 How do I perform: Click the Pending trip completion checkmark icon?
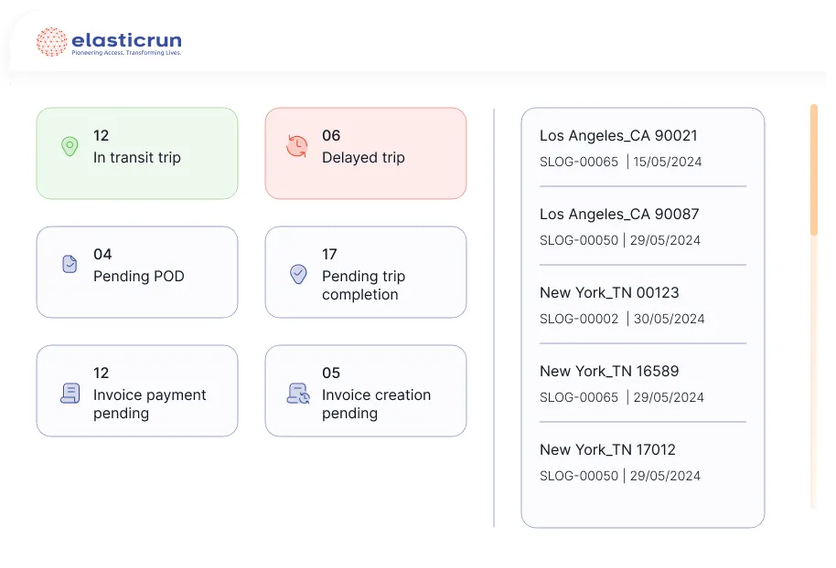[297, 273]
